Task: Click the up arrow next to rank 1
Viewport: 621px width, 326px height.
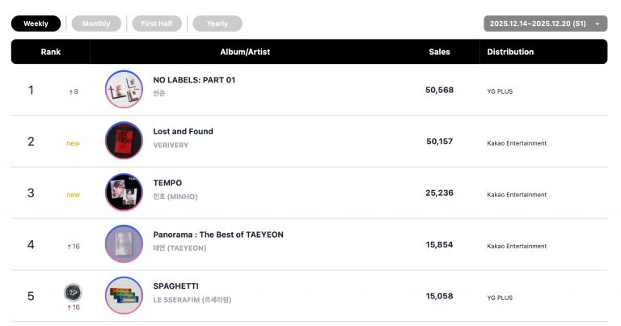Action: pos(70,92)
